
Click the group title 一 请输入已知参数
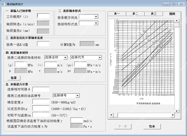[18, 11]
